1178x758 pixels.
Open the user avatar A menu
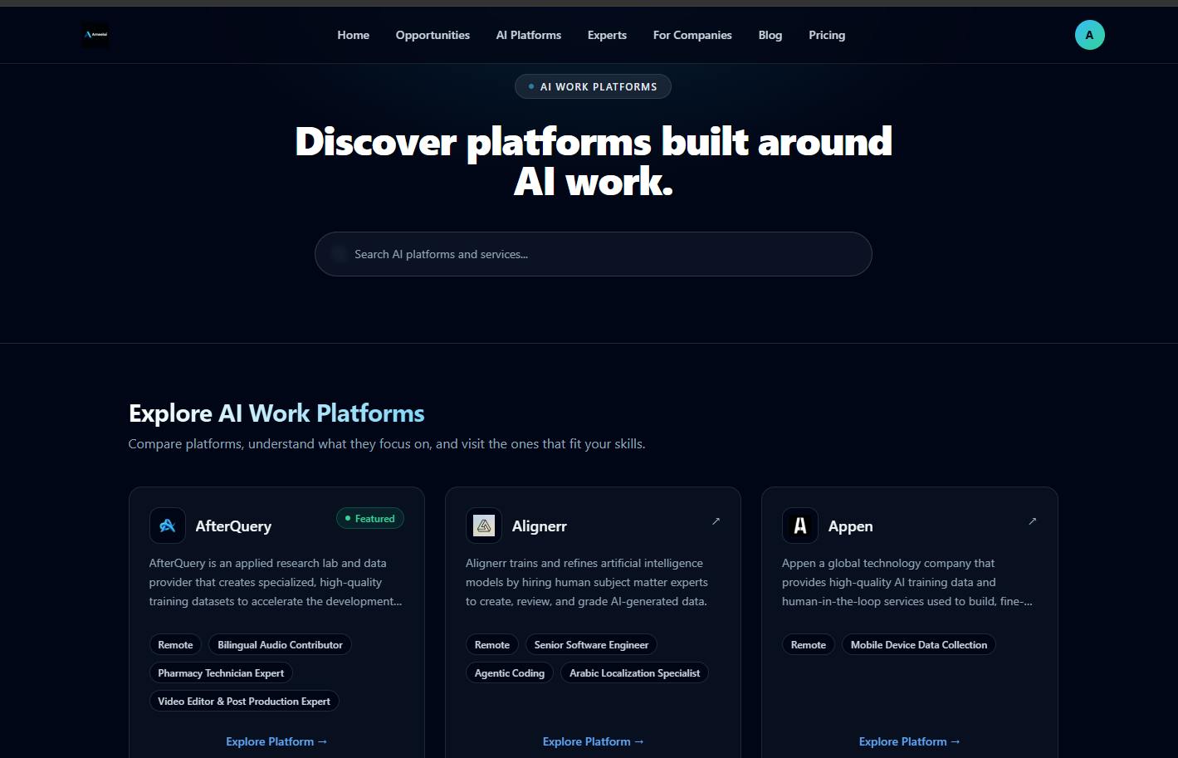pyautogui.click(x=1089, y=35)
